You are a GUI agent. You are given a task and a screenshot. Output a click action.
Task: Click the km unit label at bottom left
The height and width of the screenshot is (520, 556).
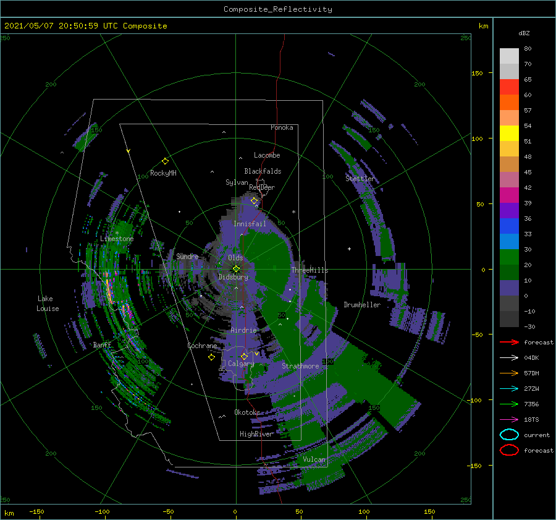click(9, 513)
